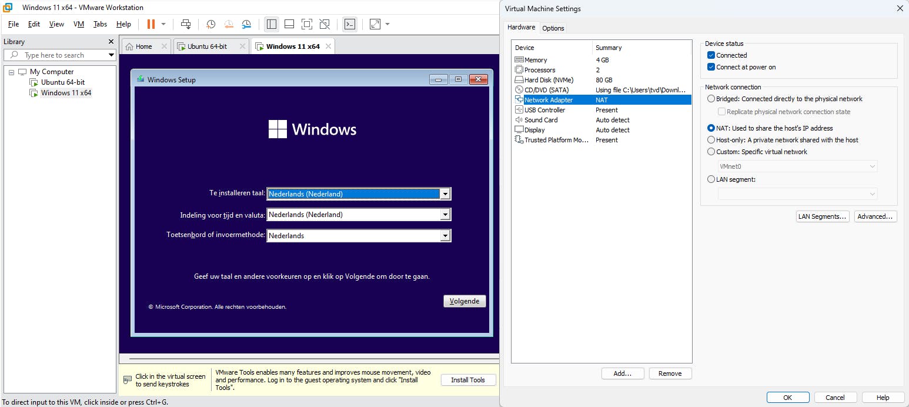Viewport: 909px width, 407px height.
Task: Open Toetsenbord of invoermethode dropdown
Action: pos(445,236)
